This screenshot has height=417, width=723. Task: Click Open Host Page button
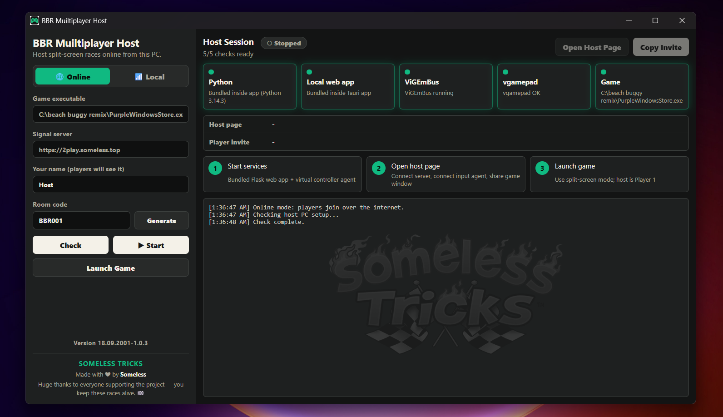coord(592,47)
